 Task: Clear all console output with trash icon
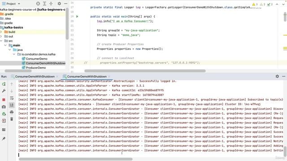tap(12, 119)
